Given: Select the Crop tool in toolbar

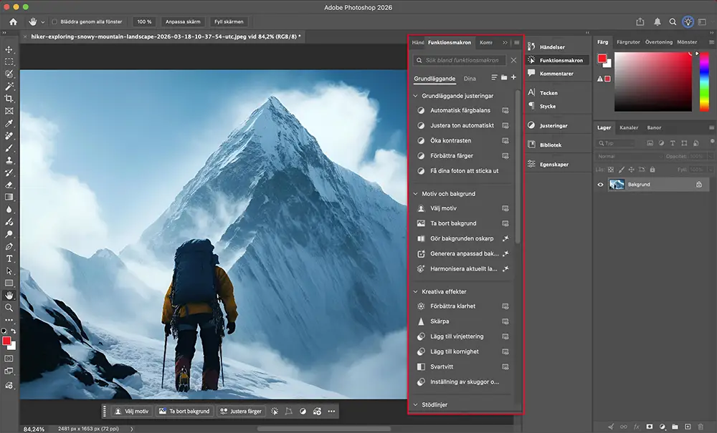Looking at the screenshot, I should [x=9, y=99].
